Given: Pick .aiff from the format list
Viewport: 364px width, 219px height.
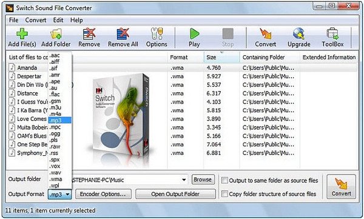Looking at the screenshot, I should click(x=60, y=61).
